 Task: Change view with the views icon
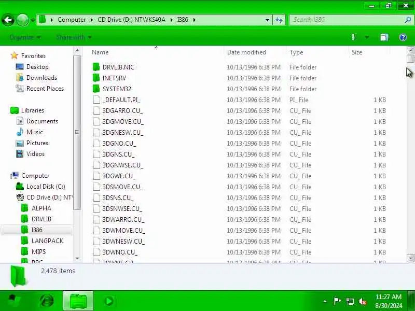pyautogui.click(x=353, y=37)
